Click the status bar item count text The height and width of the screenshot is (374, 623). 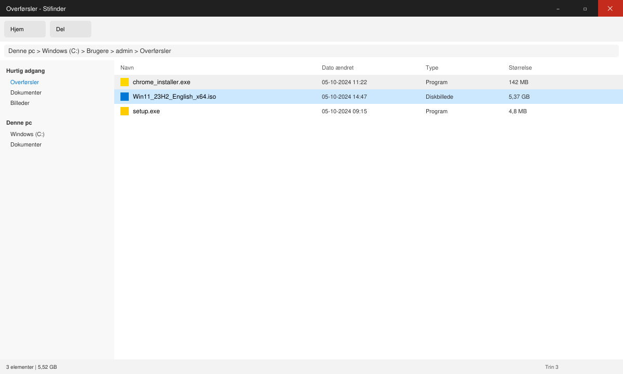pos(32,367)
